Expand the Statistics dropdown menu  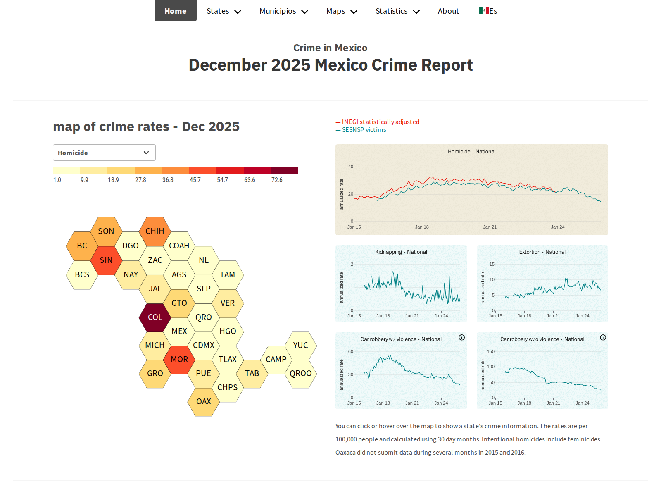pyautogui.click(x=397, y=11)
